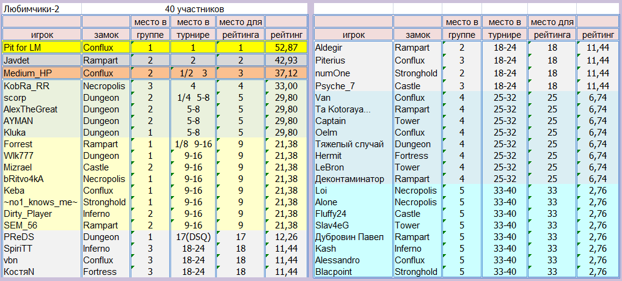
Task: Select the 'Keba' player cell
Action: 42,190
